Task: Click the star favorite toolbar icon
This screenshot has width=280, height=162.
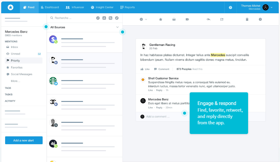Action: [160, 19]
